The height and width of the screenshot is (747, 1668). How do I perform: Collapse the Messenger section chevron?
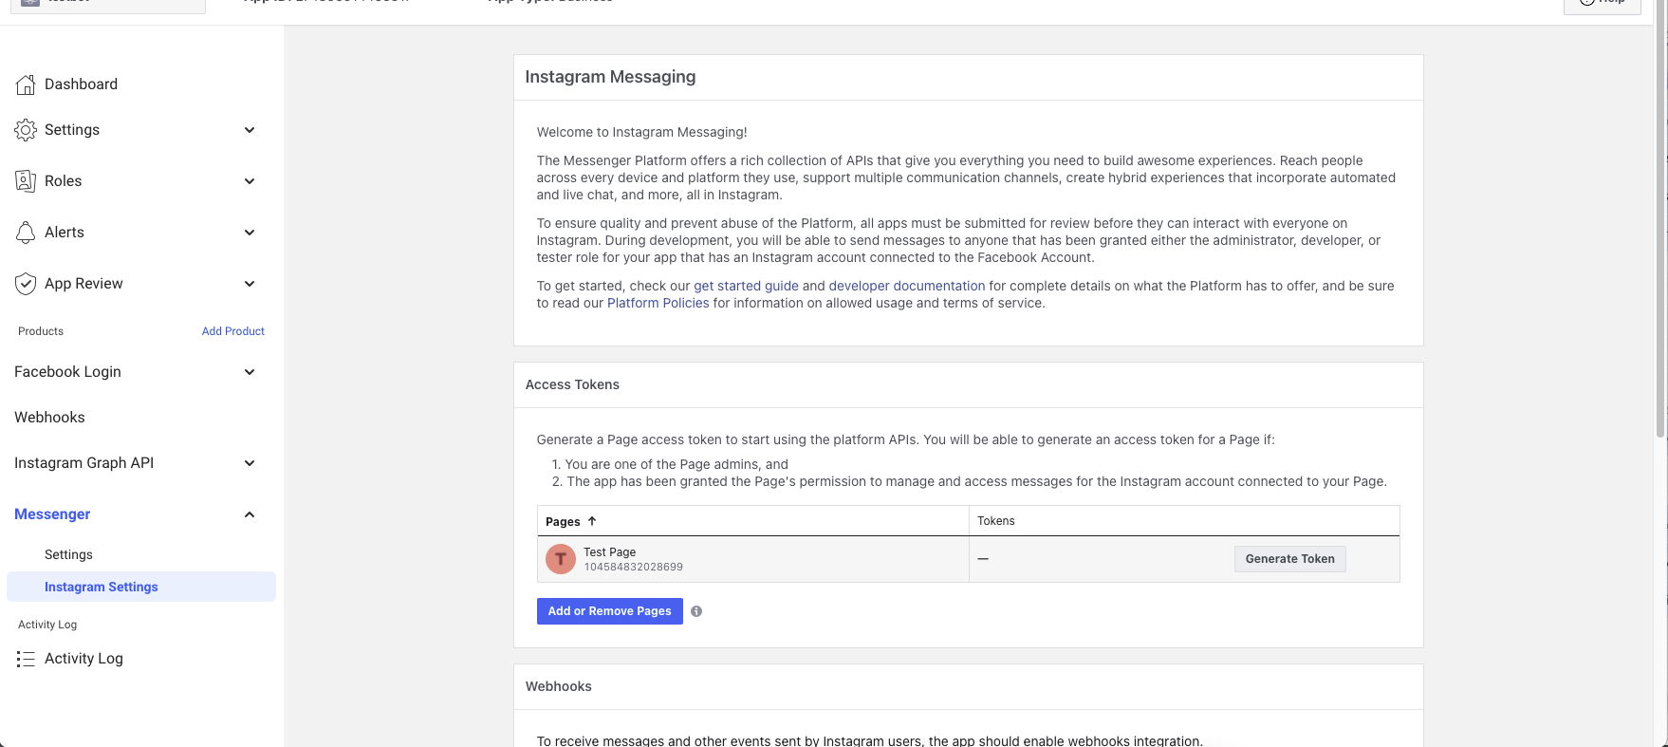(250, 514)
